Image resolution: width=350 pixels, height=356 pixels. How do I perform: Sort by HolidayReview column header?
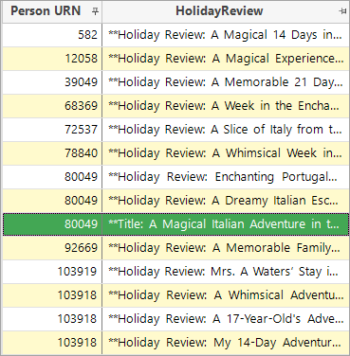(219, 11)
